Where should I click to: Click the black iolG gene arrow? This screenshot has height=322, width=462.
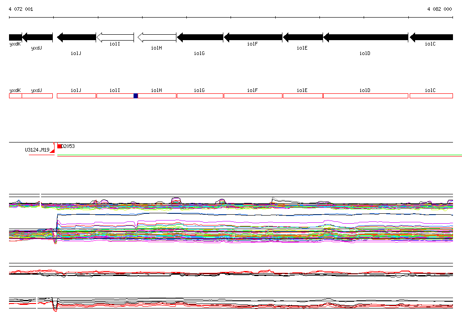[x=200, y=37]
